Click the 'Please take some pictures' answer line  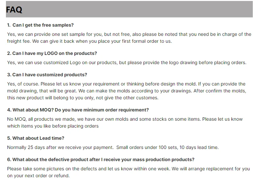click(x=128, y=169)
